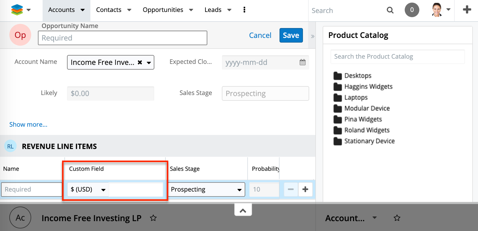The width and height of the screenshot is (478, 231).
Task: Open the Leads module tab
Action: pyautogui.click(x=213, y=10)
